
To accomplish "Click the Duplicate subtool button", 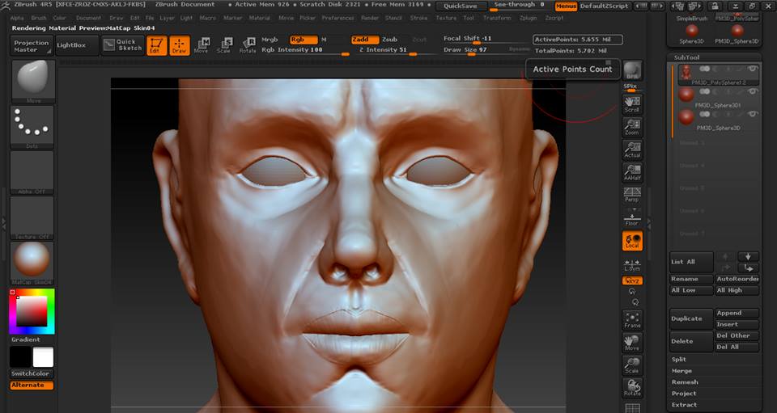I will tap(686, 318).
